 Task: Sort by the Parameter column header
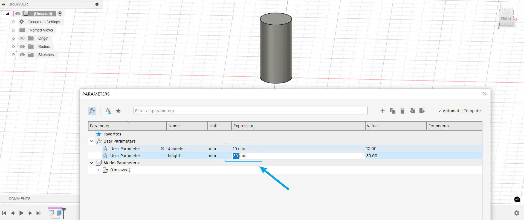128,126
